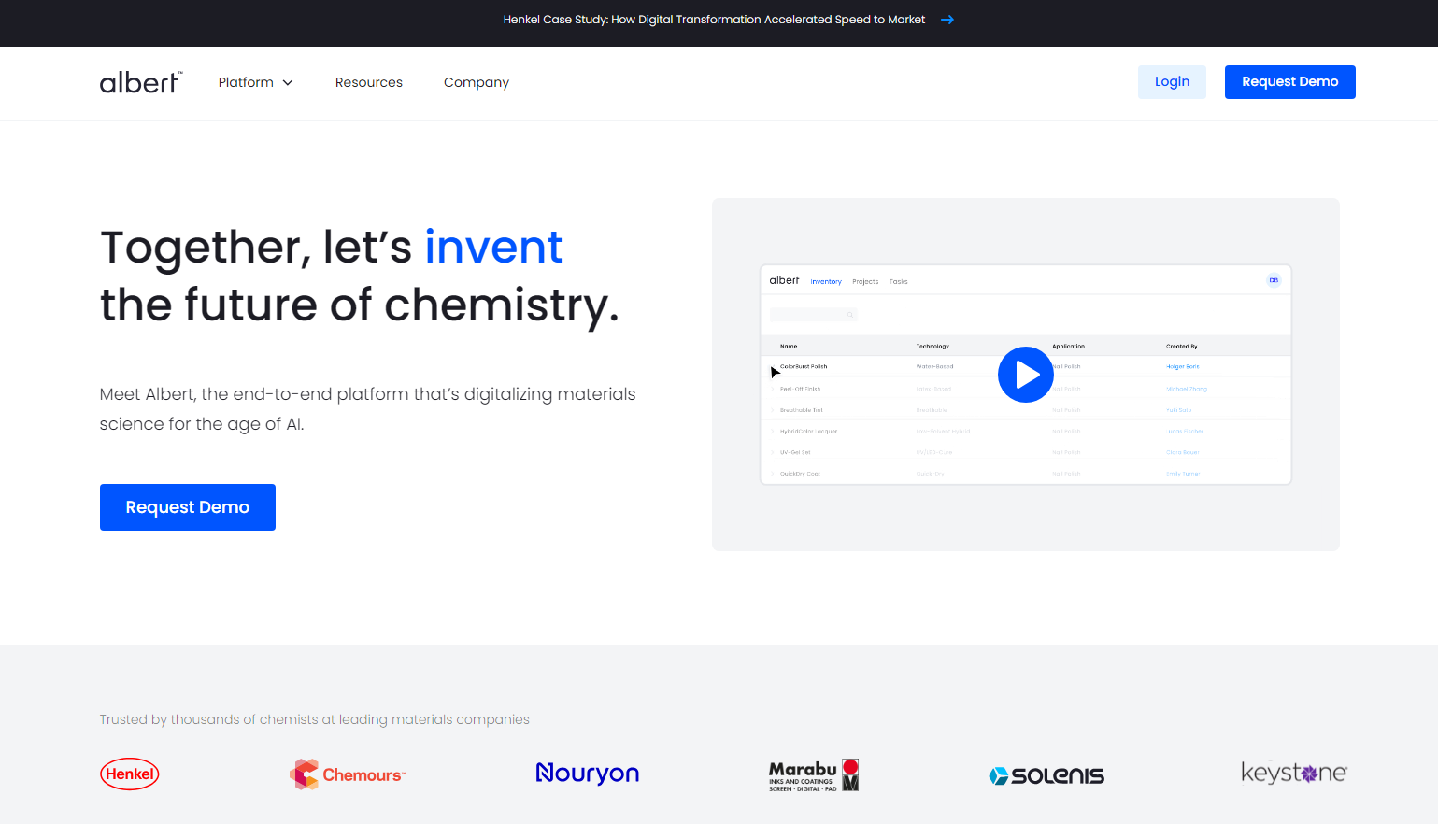The image size is (1438, 824).
Task: Click the Login button
Action: click(x=1172, y=82)
